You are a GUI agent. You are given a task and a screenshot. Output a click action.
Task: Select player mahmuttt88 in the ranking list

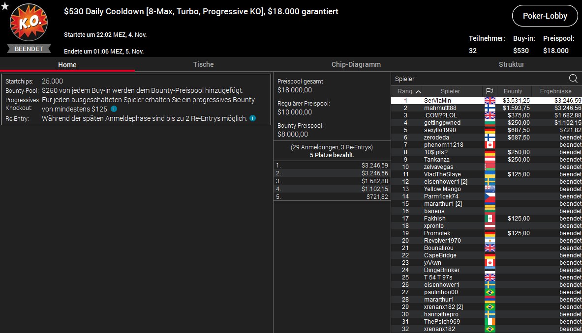[x=440, y=108]
